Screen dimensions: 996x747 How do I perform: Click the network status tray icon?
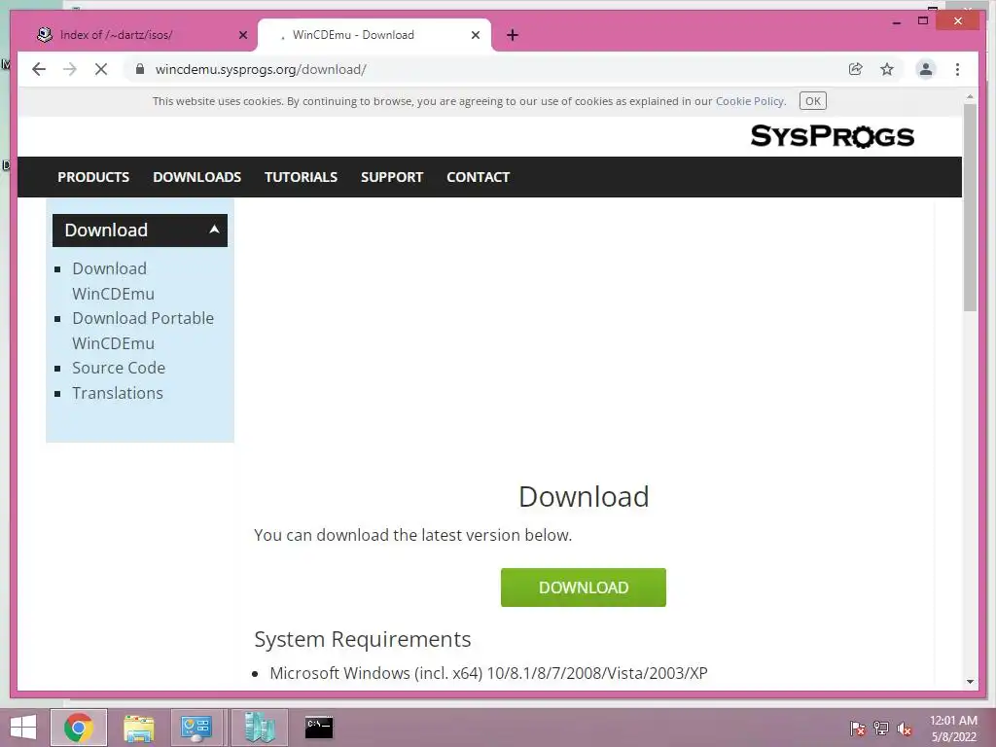(x=881, y=729)
